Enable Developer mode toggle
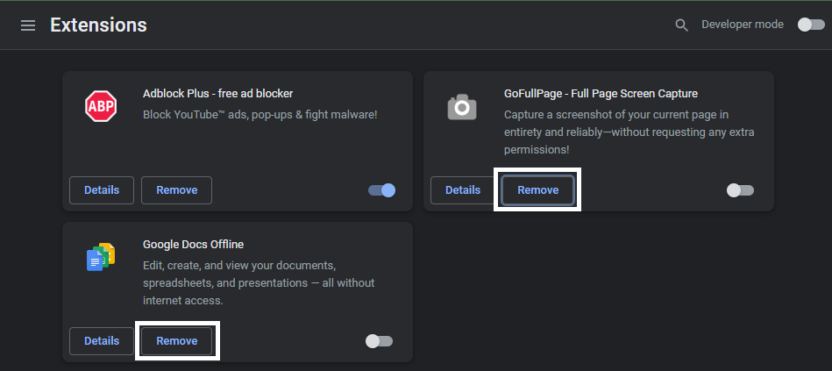 [x=810, y=25]
